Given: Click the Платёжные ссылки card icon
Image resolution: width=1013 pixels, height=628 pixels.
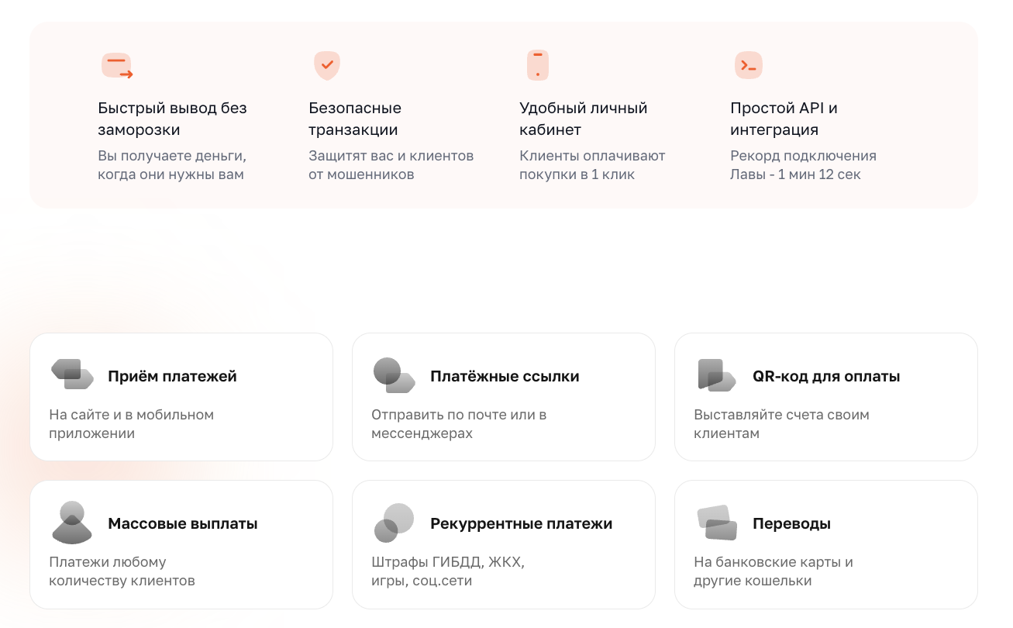Looking at the screenshot, I should [x=395, y=375].
